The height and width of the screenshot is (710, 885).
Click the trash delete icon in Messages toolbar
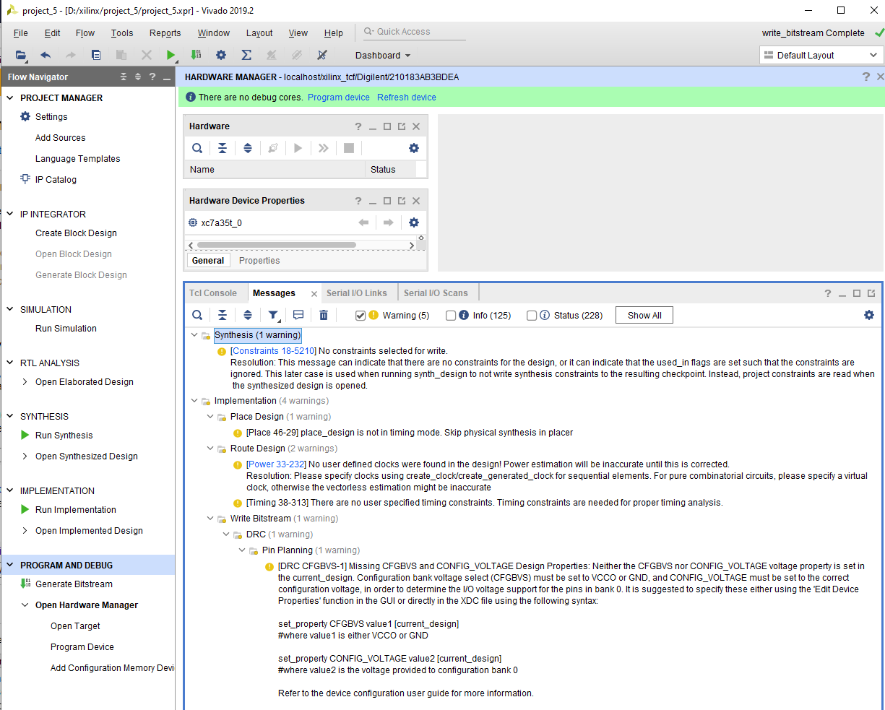pyautogui.click(x=324, y=315)
